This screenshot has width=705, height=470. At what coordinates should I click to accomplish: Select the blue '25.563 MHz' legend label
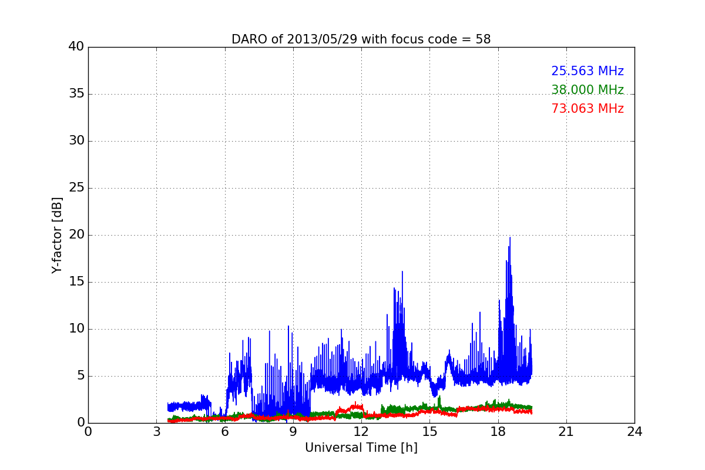click(587, 71)
